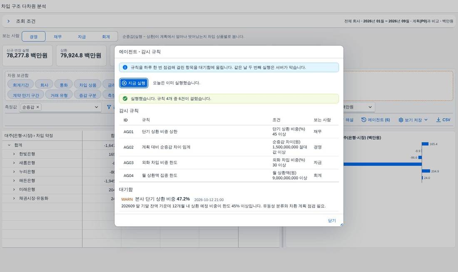Open WARN 본사 단기 상환 비중 47.2% item
Image resolution: width=458 pixels, height=272 pixels.
pyautogui.click(x=229, y=202)
